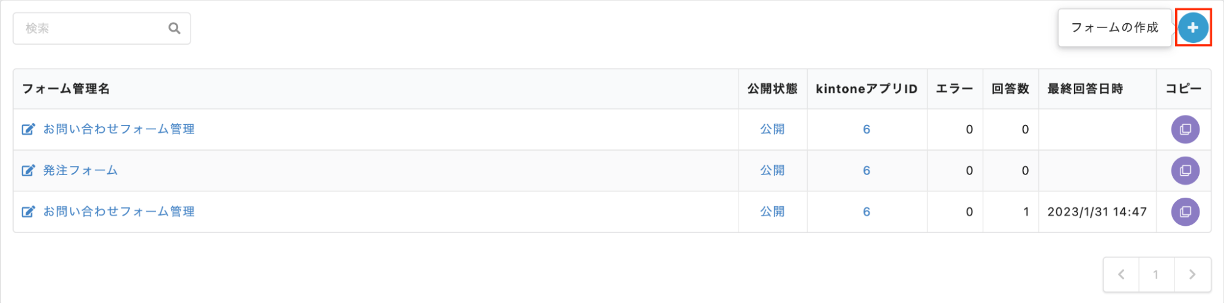The height and width of the screenshot is (303, 1224).
Task: Click the フォーム管理名 column header
Action: click(66, 89)
